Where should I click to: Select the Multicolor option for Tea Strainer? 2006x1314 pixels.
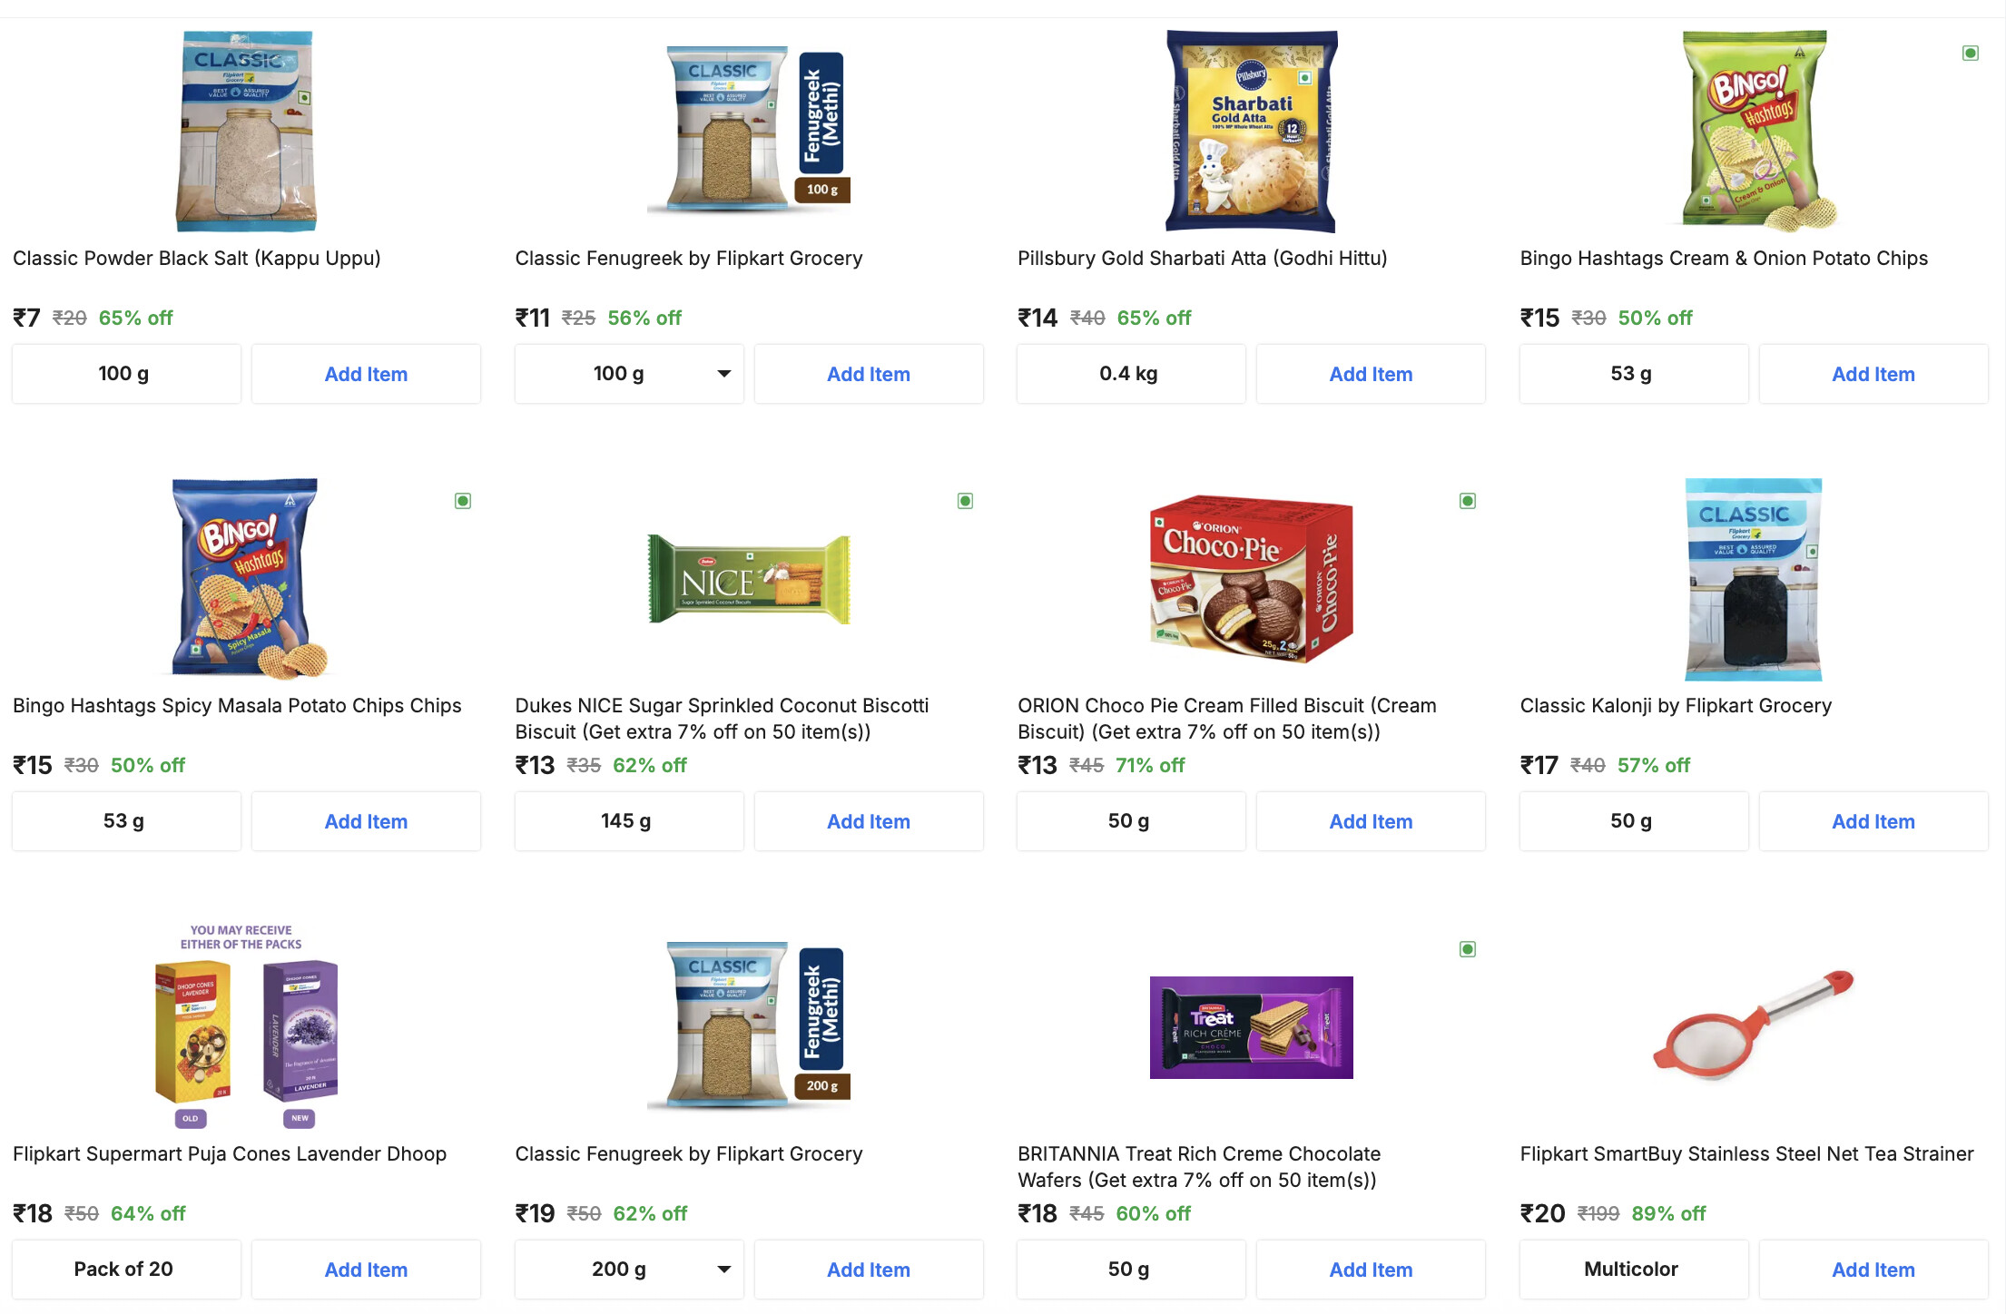1633,1270
